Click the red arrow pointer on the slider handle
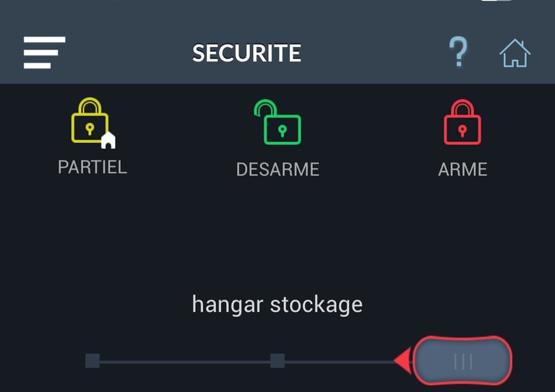This screenshot has height=392, width=555. pos(403,360)
